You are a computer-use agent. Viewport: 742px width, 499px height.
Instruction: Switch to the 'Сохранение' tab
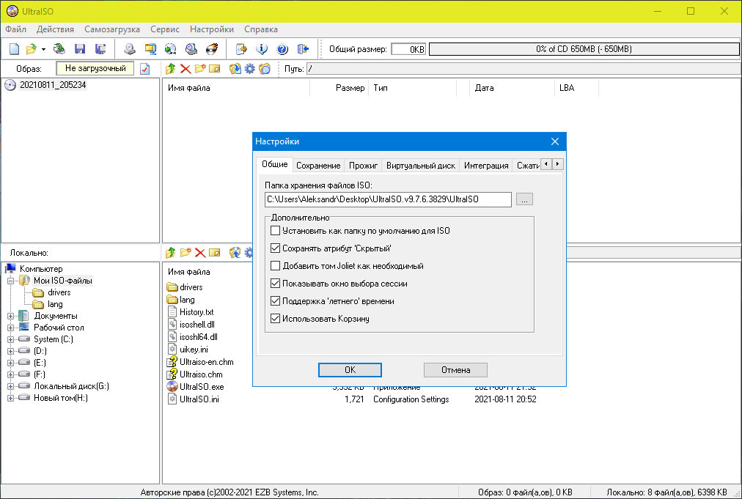coord(318,166)
